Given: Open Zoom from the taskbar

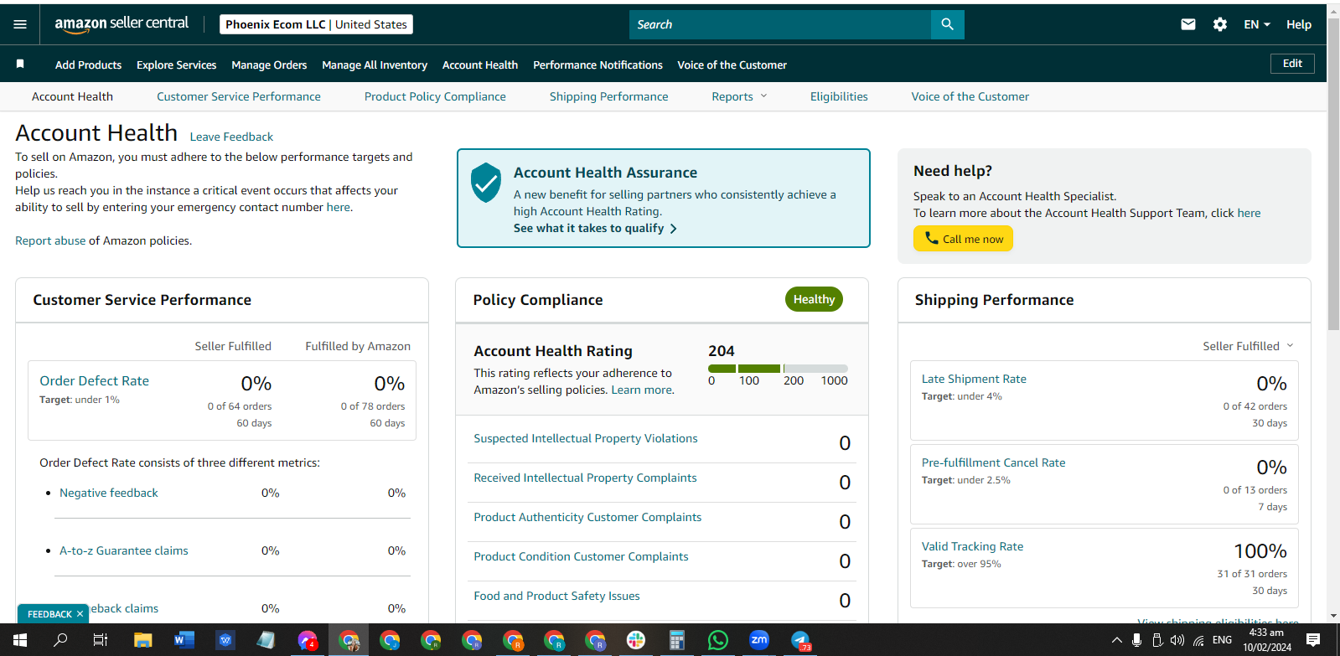Looking at the screenshot, I should (759, 640).
